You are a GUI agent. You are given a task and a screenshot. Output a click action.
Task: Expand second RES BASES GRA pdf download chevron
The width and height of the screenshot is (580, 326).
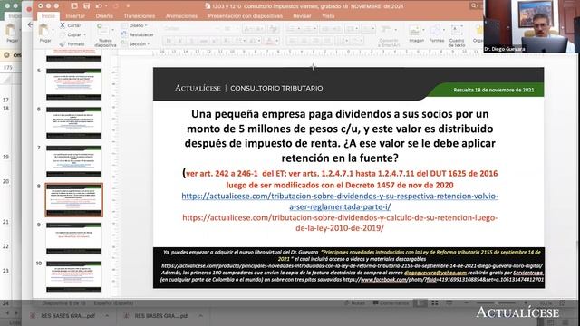click(200, 316)
